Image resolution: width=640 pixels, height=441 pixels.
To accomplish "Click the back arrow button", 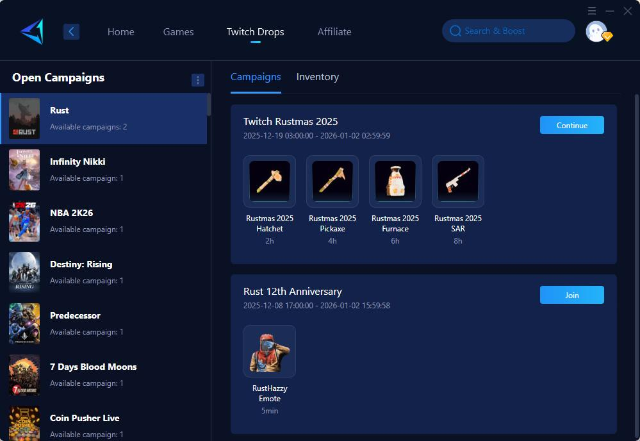I will pos(71,31).
